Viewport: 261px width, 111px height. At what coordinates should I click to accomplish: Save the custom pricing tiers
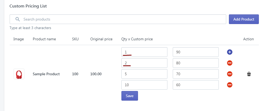(x=130, y=96)
